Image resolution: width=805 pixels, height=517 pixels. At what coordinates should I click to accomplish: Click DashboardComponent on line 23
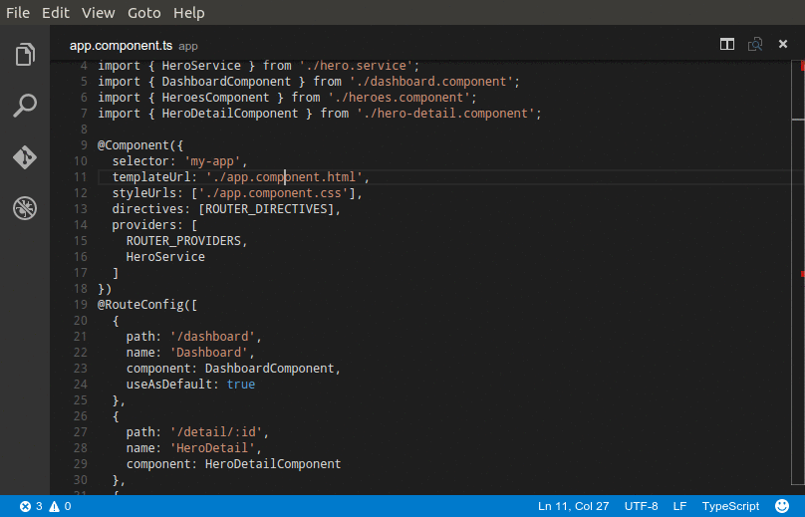point(270,369)
